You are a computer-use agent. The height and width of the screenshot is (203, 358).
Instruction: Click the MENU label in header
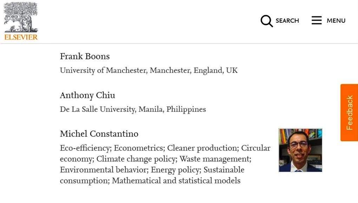click(x=336, y=21)
